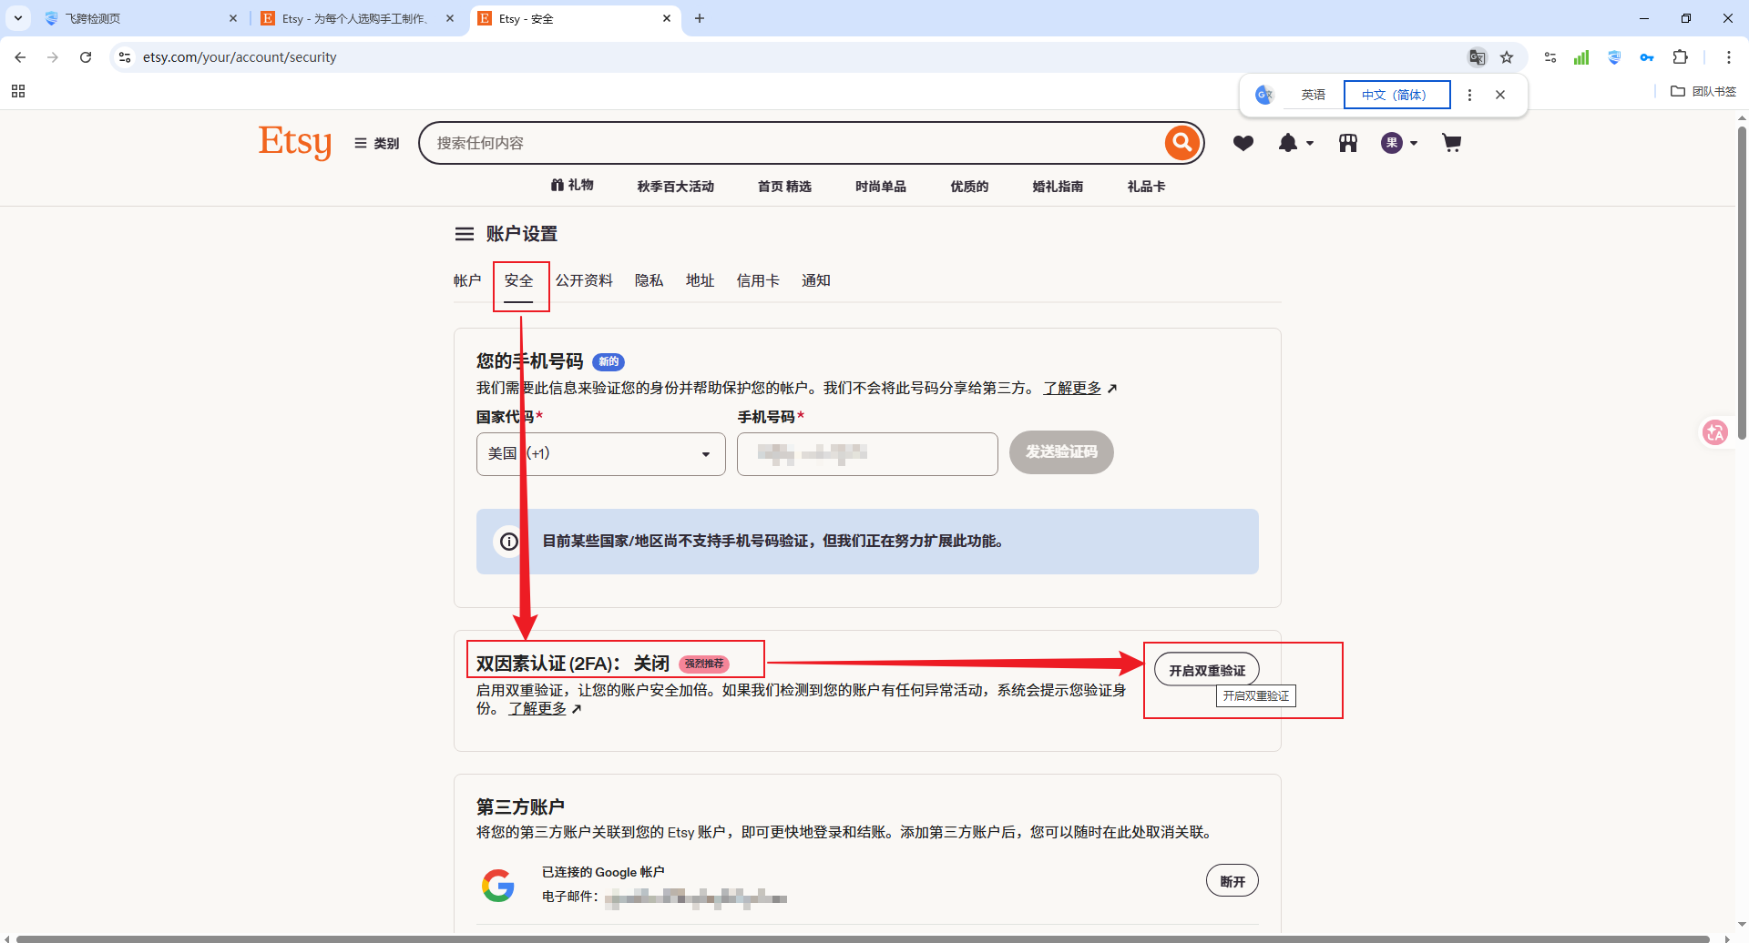The width and height of the screenshot is (1749, 943).
Task: Go forward to the next page
Action: coord(53,57)
